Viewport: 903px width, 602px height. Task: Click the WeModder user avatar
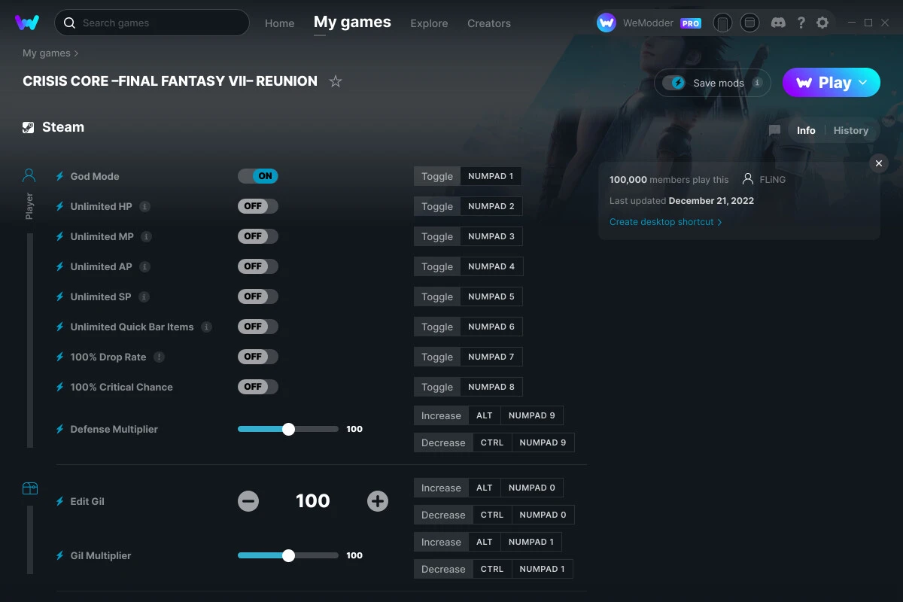tap(607, 23)
